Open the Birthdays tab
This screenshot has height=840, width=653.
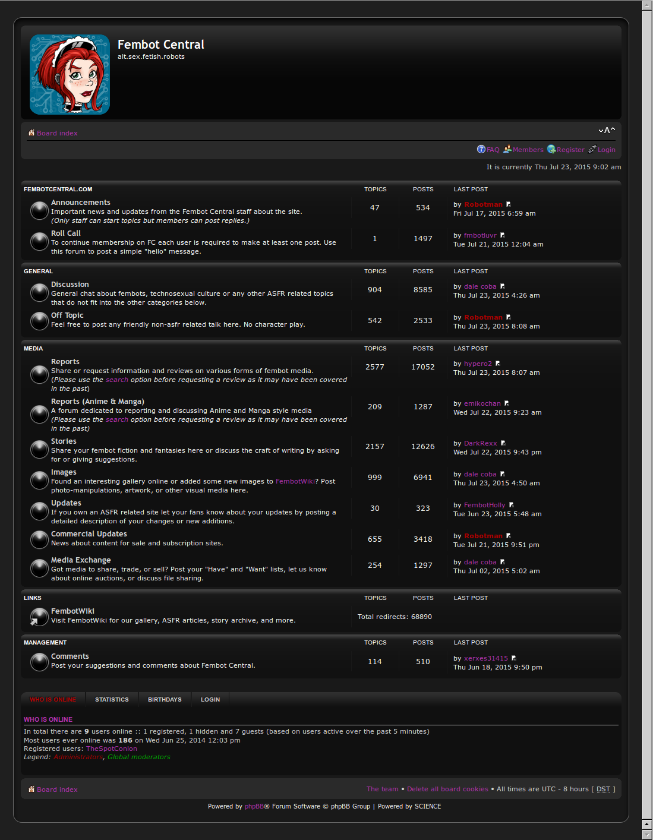coord(165,700)
